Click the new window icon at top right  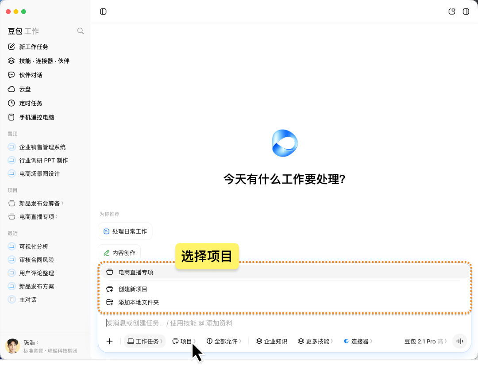(x=452, y=12)
